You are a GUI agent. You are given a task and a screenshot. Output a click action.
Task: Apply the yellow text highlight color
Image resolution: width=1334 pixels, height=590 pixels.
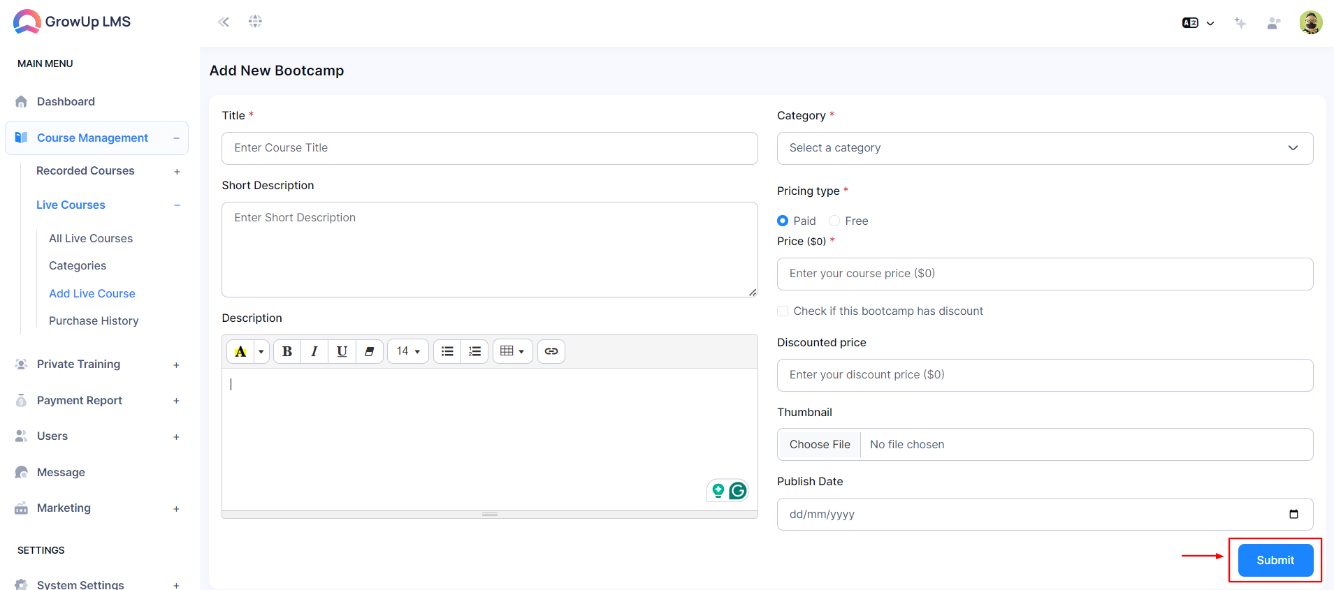pyautogui.click(x=240, y=351)
